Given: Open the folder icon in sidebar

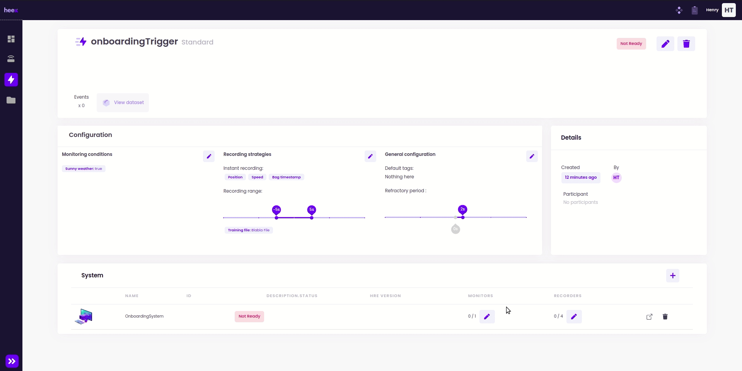Looking at the screenshot, I should [11, 100].
